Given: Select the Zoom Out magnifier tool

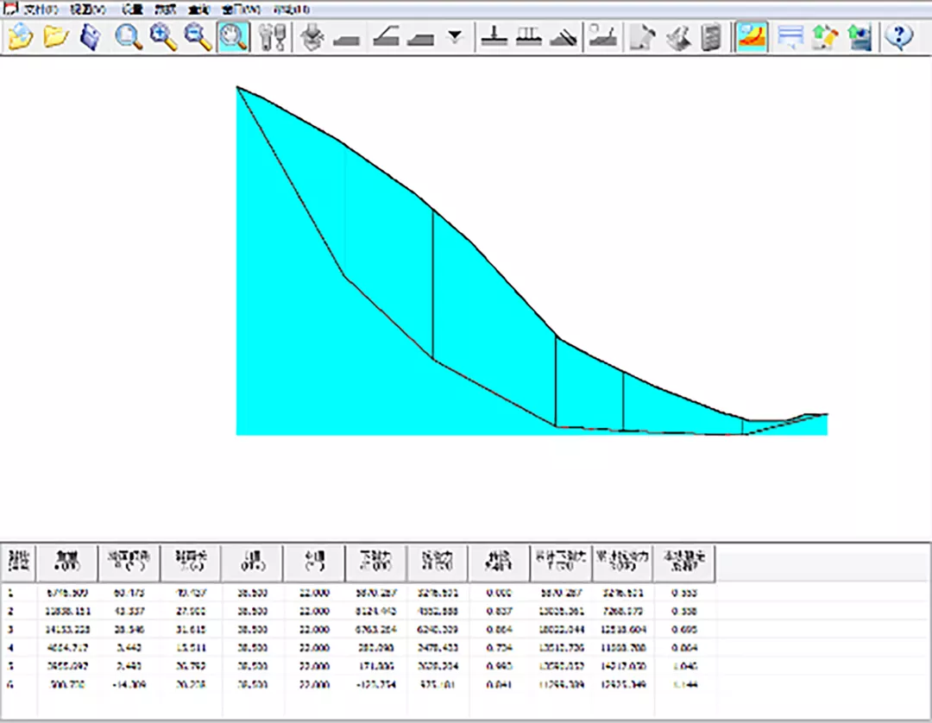Looking at the screenshot, I should click(198, 37).
